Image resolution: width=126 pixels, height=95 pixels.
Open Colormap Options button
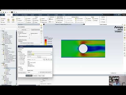[22, 73]
